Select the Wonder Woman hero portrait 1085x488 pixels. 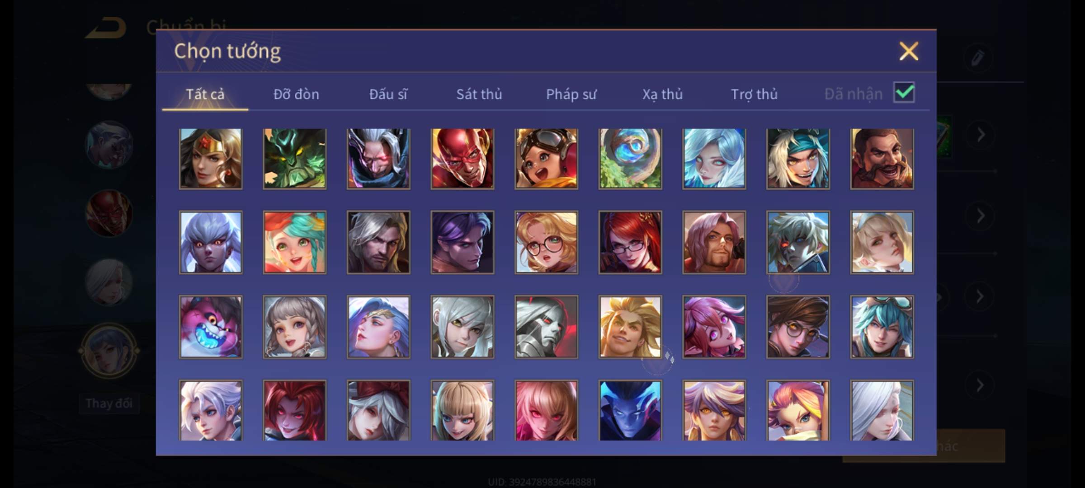tap(211, 159)
